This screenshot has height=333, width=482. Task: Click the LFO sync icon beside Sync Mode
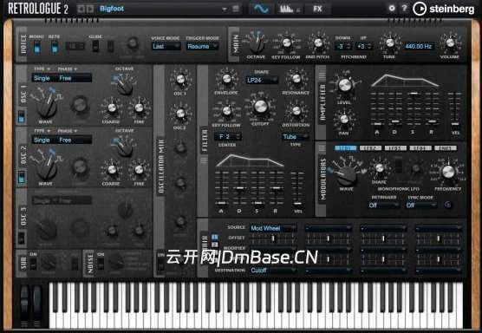447,205
